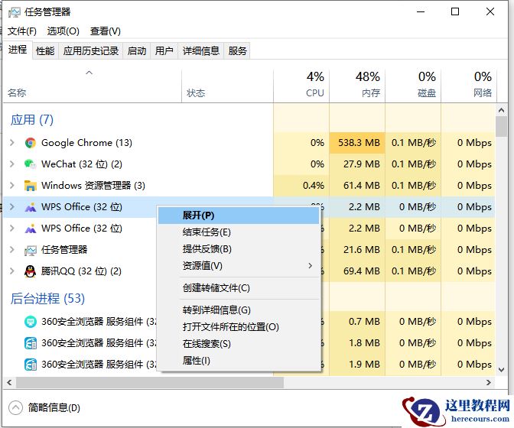
Task: Sort by the 内存 column header
Action: pyautogui.click(x=357, y=86)
